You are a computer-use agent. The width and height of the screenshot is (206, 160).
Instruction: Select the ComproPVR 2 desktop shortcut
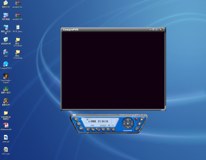[x=6, y=65]
